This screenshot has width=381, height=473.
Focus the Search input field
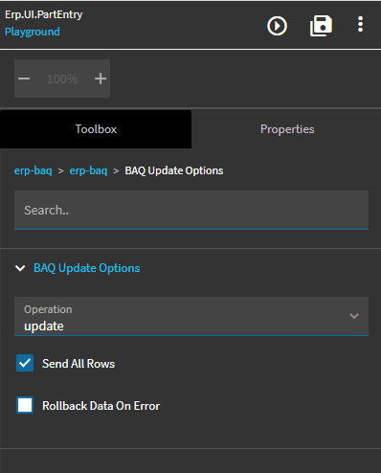tap(191, 210)
